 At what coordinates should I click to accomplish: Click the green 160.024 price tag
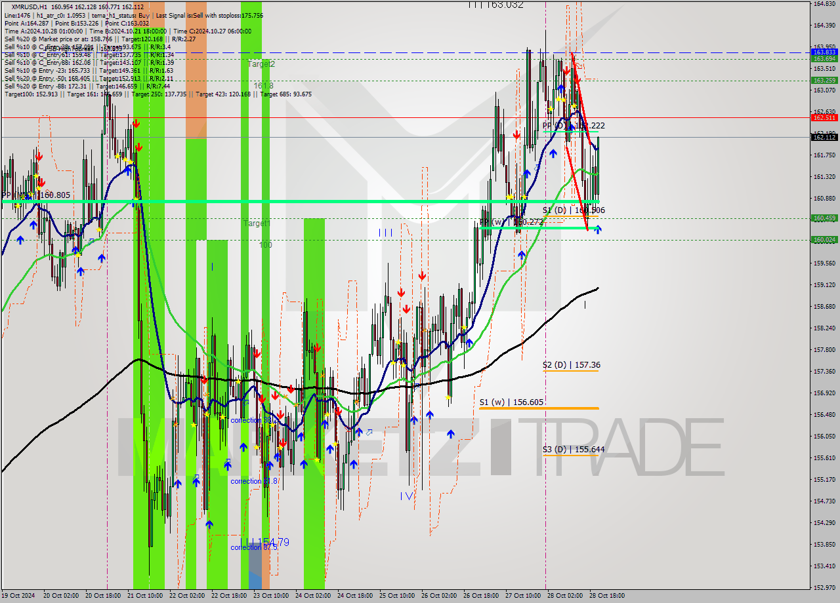coord(824,240)
